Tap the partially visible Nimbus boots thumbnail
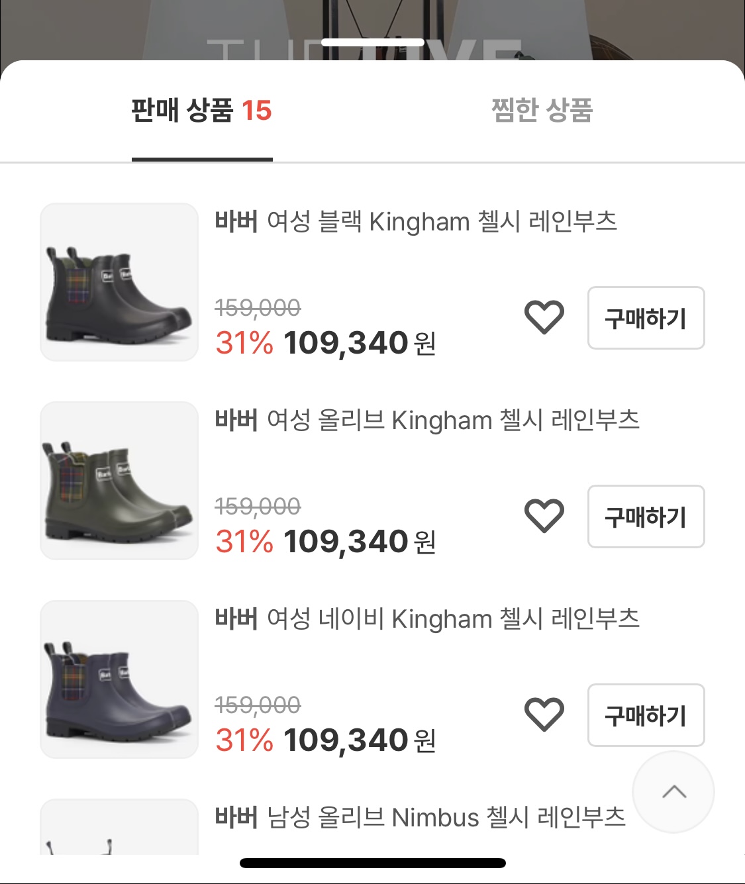Viewport: 745px width, 884px height. 119,826
